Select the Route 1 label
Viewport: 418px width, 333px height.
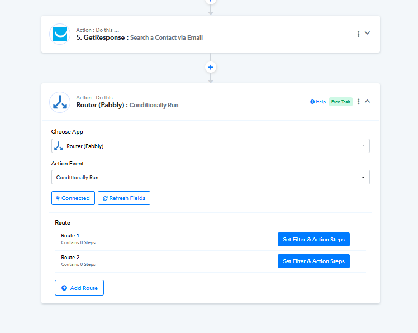(70, 236)
